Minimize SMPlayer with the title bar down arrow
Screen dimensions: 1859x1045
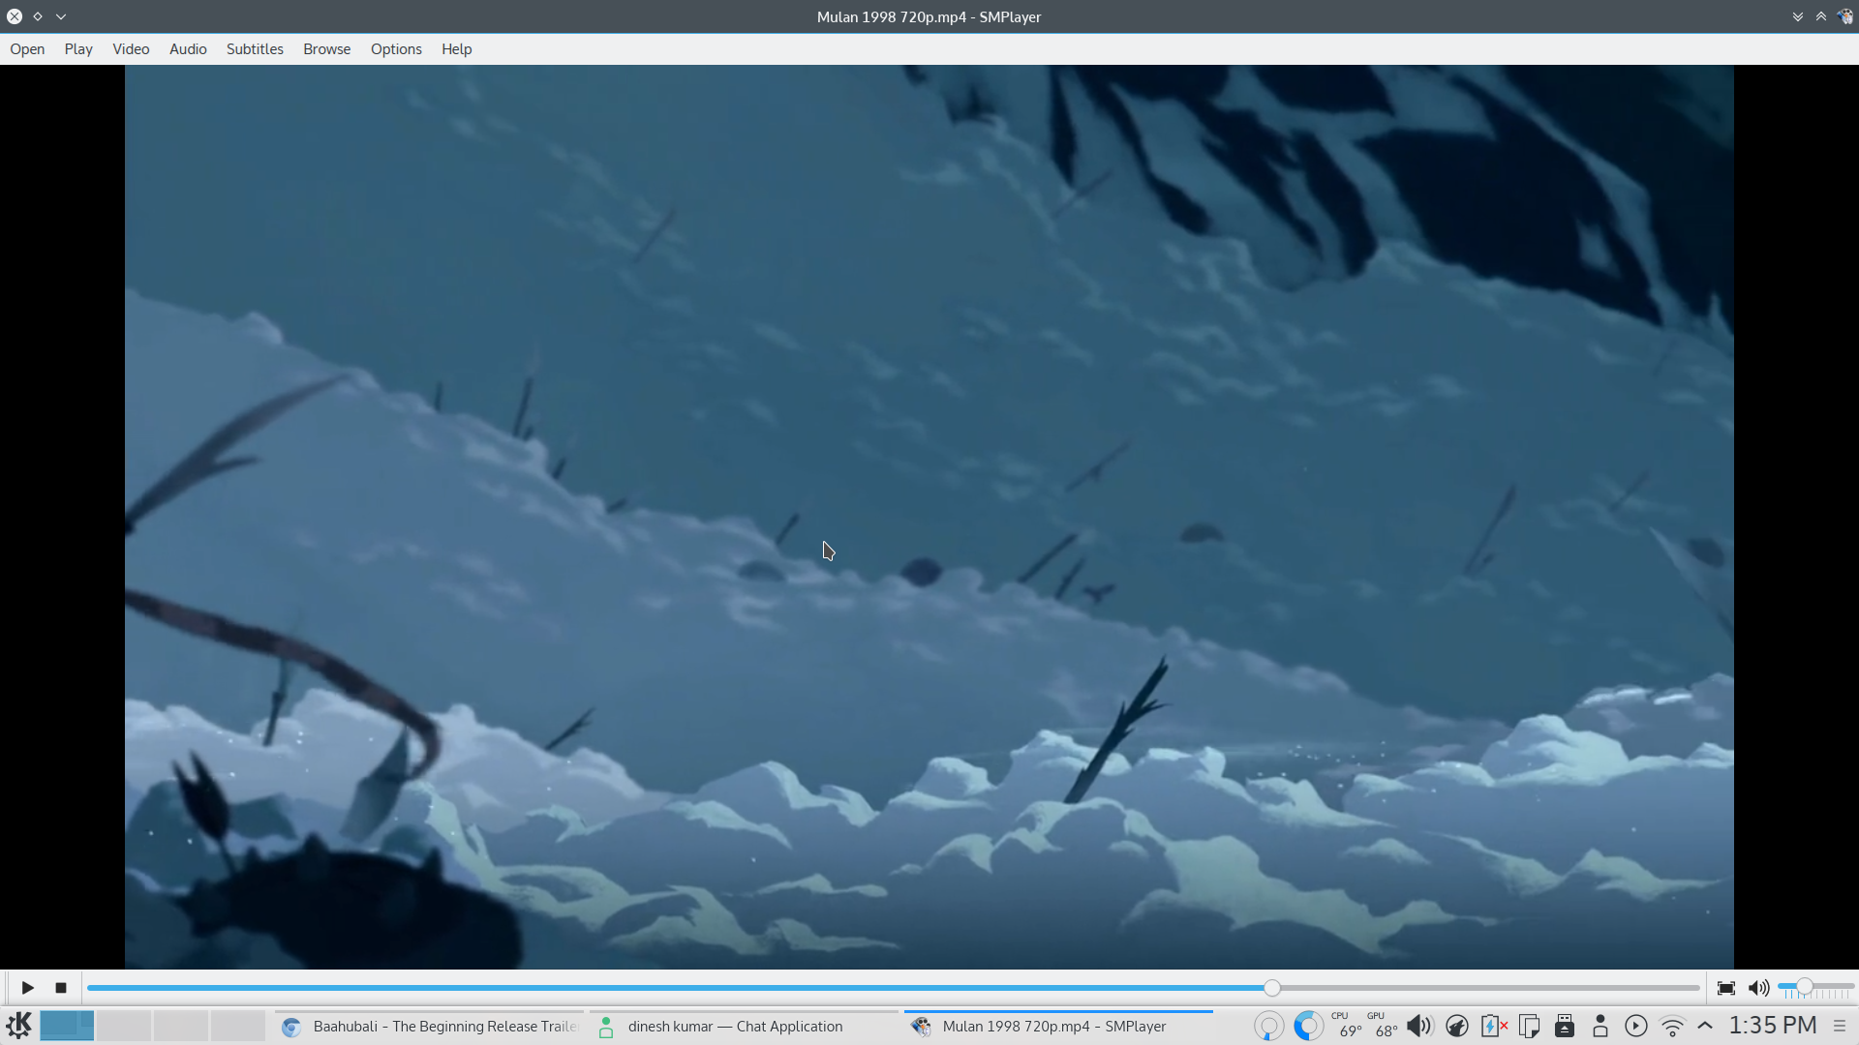coord(1798,16)
